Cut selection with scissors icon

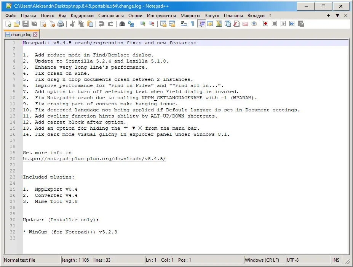click(72, 24)
